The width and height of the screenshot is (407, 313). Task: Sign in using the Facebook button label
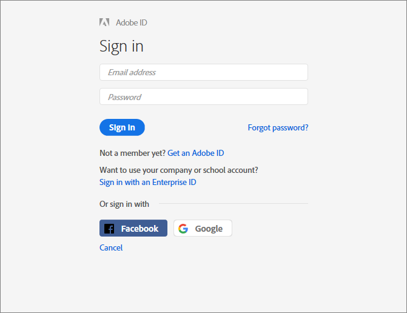point(140,229)
